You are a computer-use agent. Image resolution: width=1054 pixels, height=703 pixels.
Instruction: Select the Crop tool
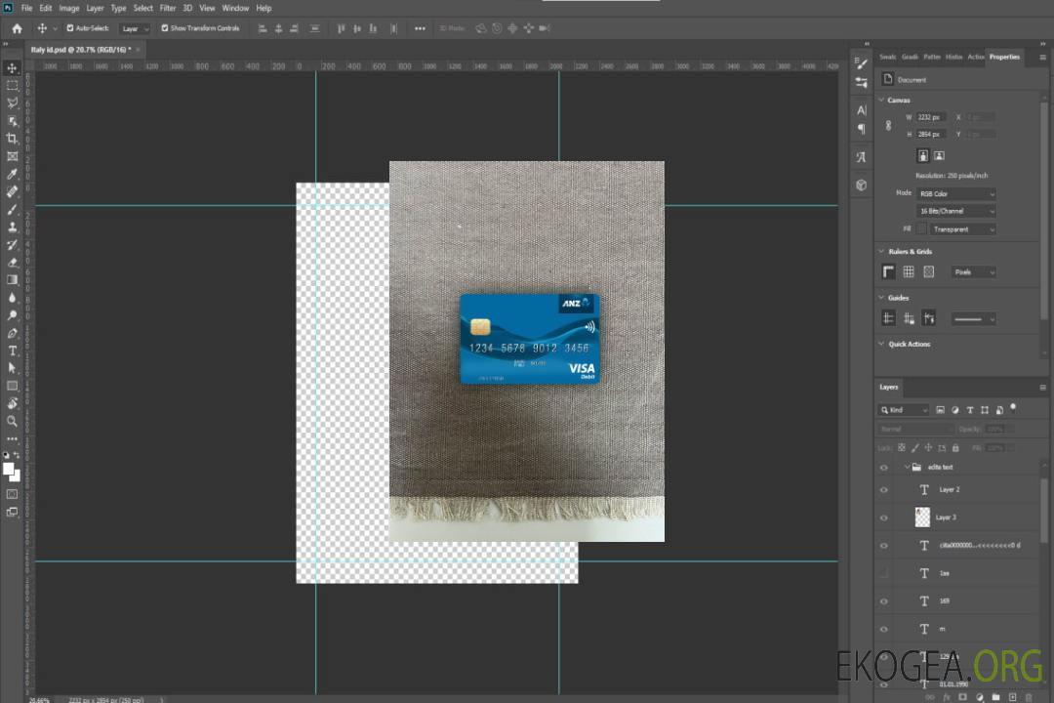point(12,139)
